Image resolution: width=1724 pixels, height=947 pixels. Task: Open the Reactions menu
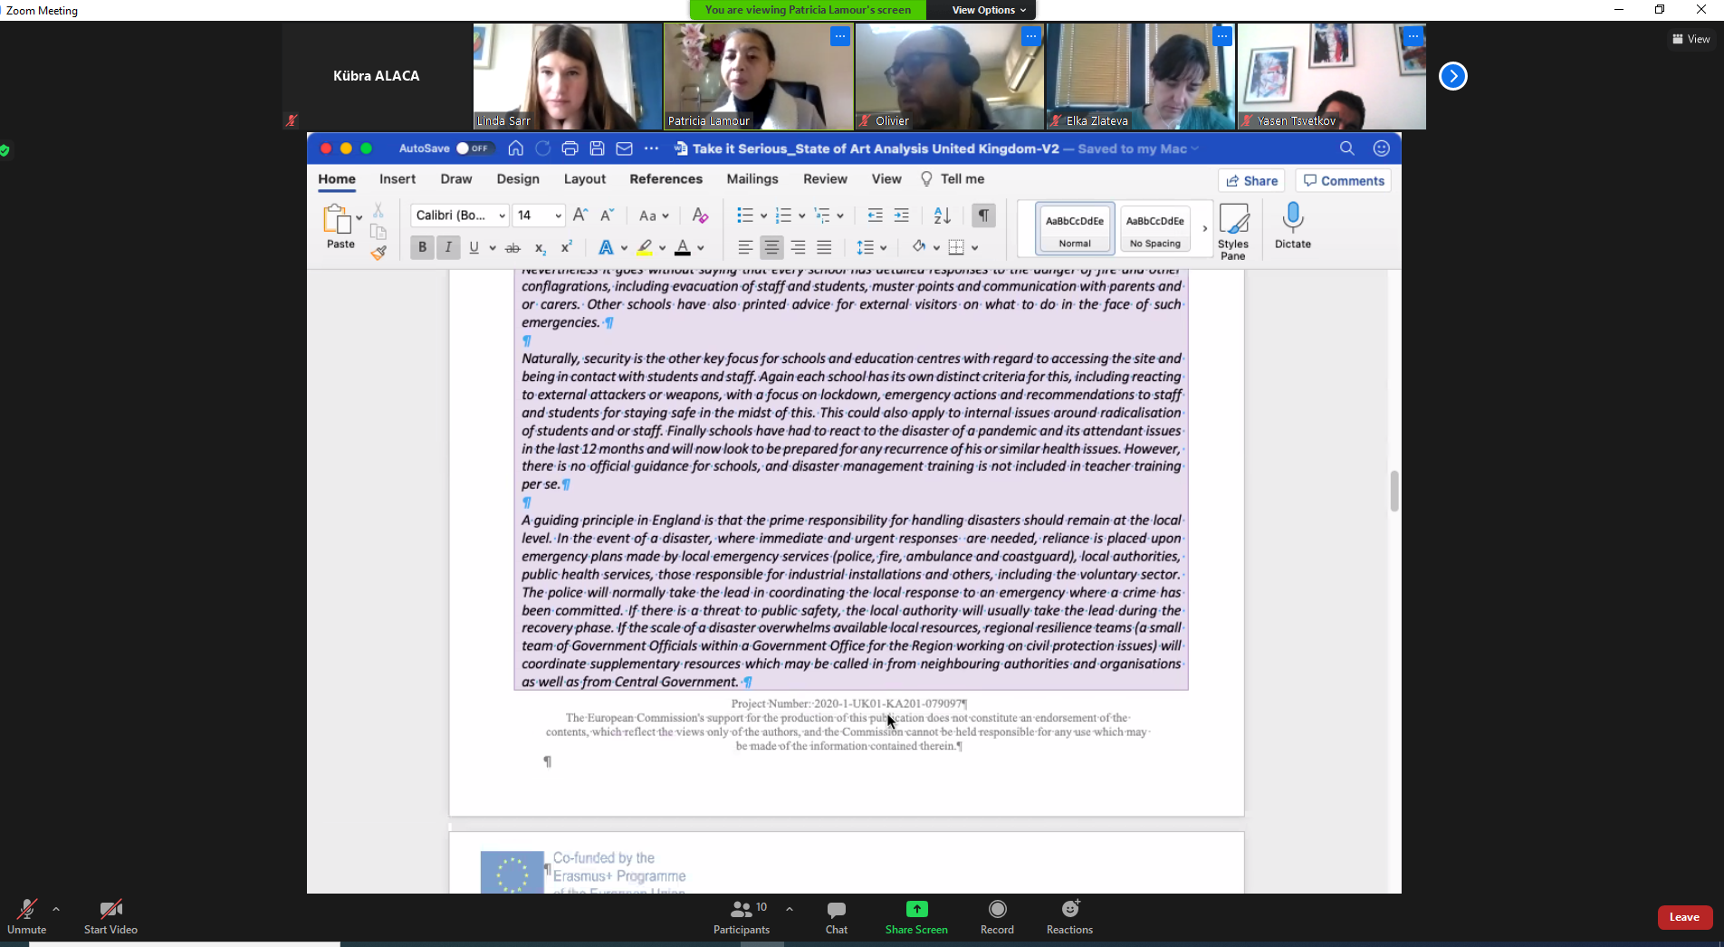coord(1069,910)
